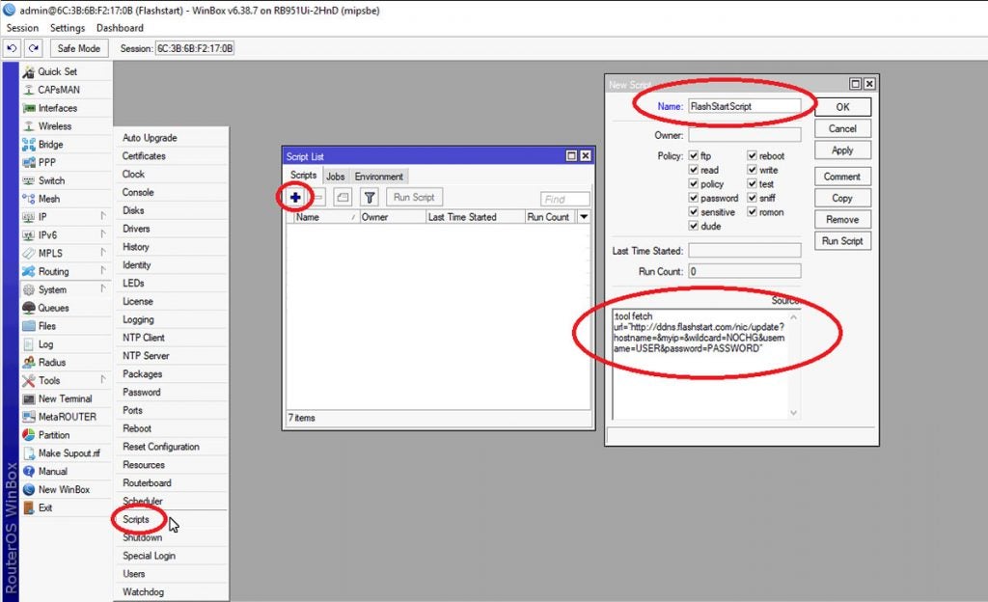The image size is (988, 602).
Task: Switch to the Jobs tab
Action: [335, 177]
